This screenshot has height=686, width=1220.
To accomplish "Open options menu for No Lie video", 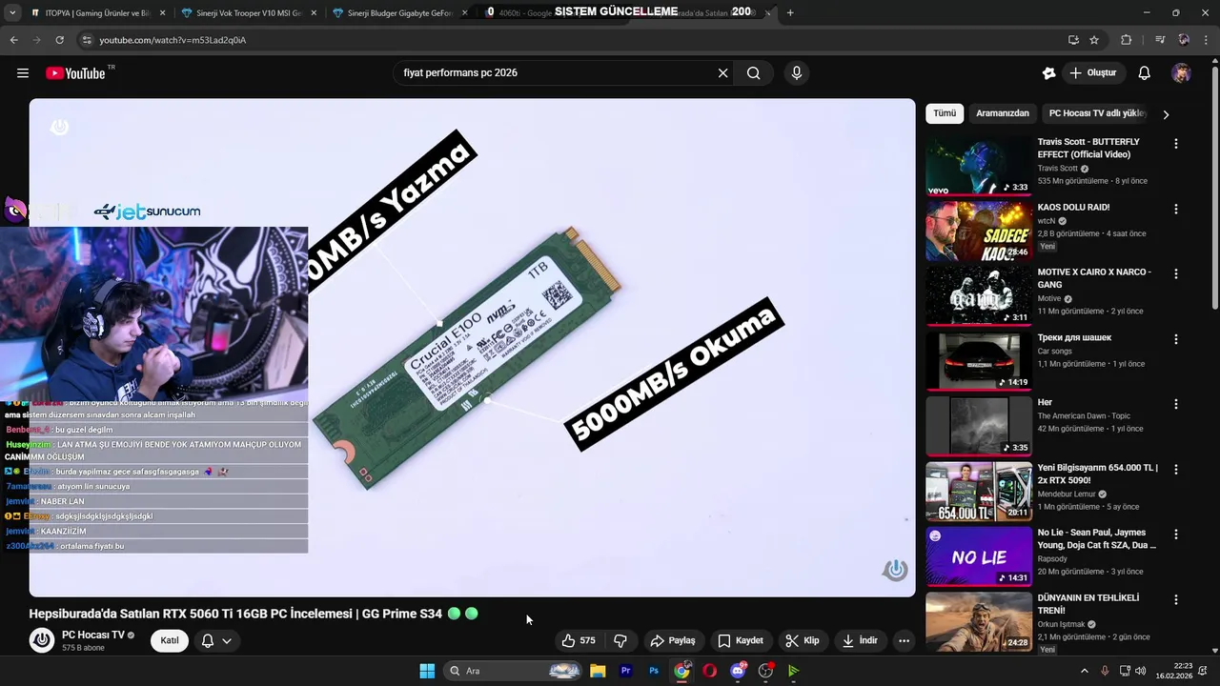I will click(x=1176, y=535).
